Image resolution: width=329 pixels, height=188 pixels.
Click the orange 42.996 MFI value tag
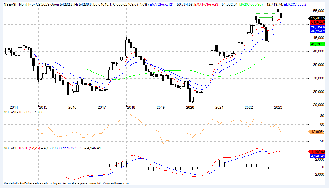coord(318,132)
